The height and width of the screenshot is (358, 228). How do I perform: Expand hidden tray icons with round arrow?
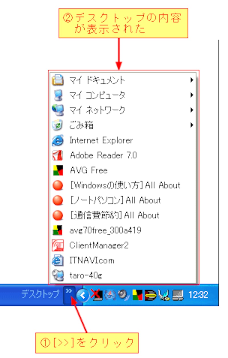click(x=83, y=295)
